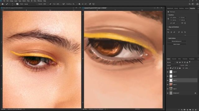Flip the layer vertically in Properties
The height and width of the screenshot is (111, 199).
(185, 23)
